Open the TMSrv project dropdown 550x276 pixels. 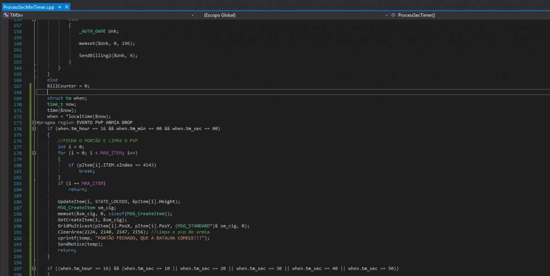pyautogui.click(x=192, y=15)
